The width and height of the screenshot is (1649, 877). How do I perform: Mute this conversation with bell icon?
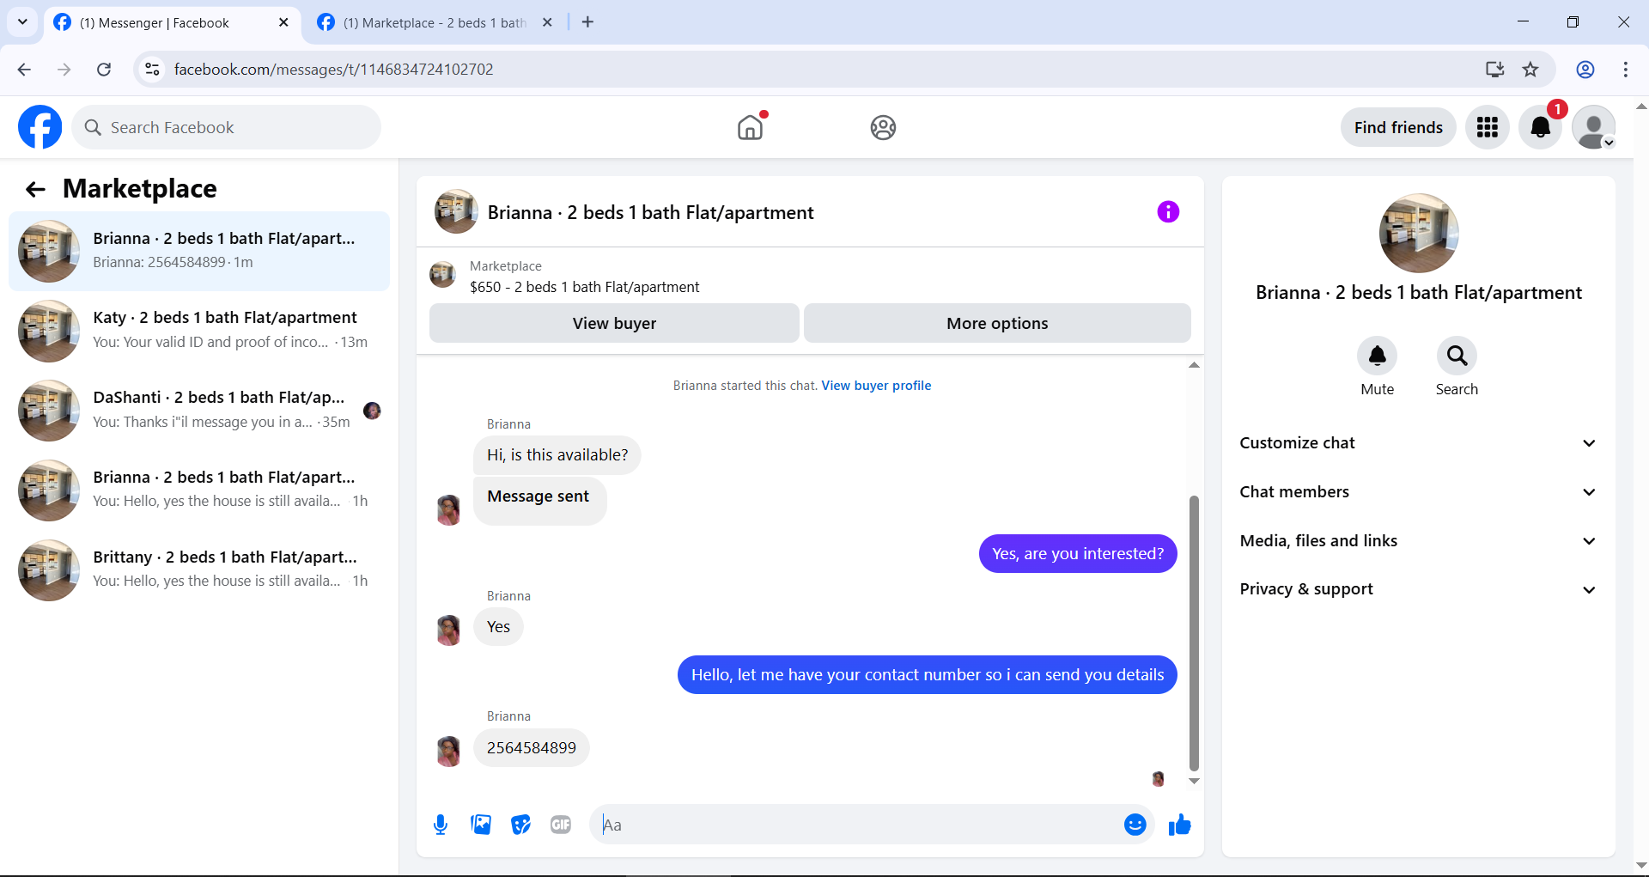pyautogui.click(x=1378, y=356)
